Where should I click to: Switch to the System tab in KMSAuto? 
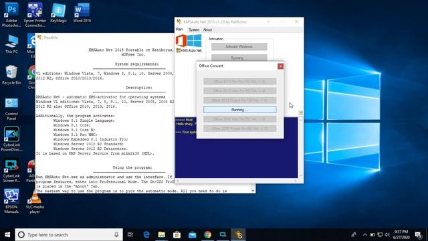pyautogui.click(x=194, y=29)
